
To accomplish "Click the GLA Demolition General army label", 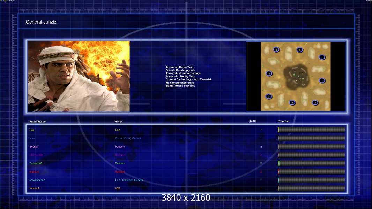I will [129, 180].
